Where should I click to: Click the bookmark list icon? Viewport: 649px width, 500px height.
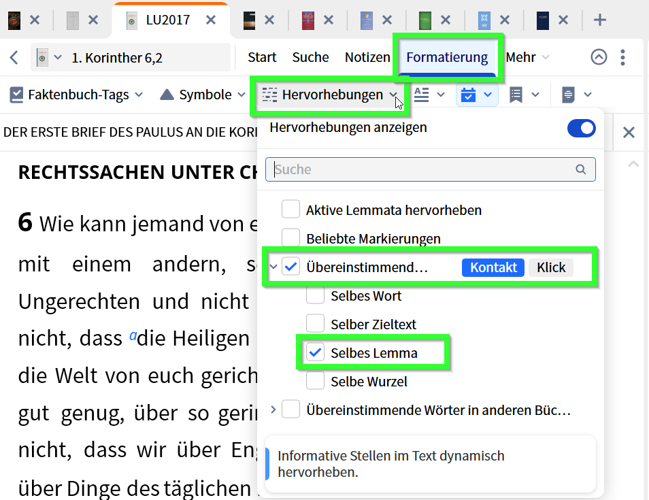point(516,95)
